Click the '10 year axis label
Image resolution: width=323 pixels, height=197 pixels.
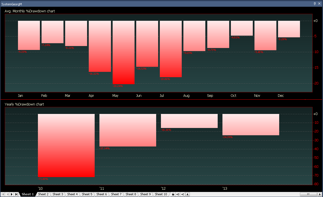(x=40, y=188)
